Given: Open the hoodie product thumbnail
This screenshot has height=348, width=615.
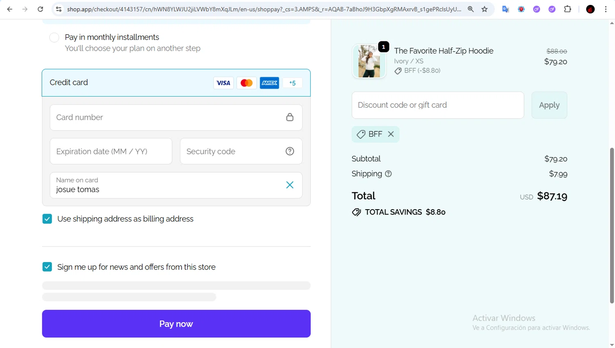Looking at the screenshot, I should click(x=369, y=61).
